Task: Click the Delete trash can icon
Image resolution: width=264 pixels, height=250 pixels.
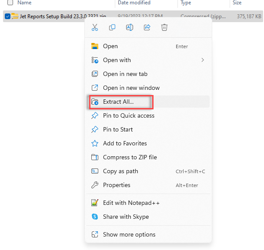Action: point(164,27)
